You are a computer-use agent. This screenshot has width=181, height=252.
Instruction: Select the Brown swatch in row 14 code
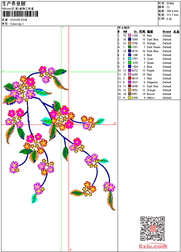pyautogui.click(x=130, y=94)
